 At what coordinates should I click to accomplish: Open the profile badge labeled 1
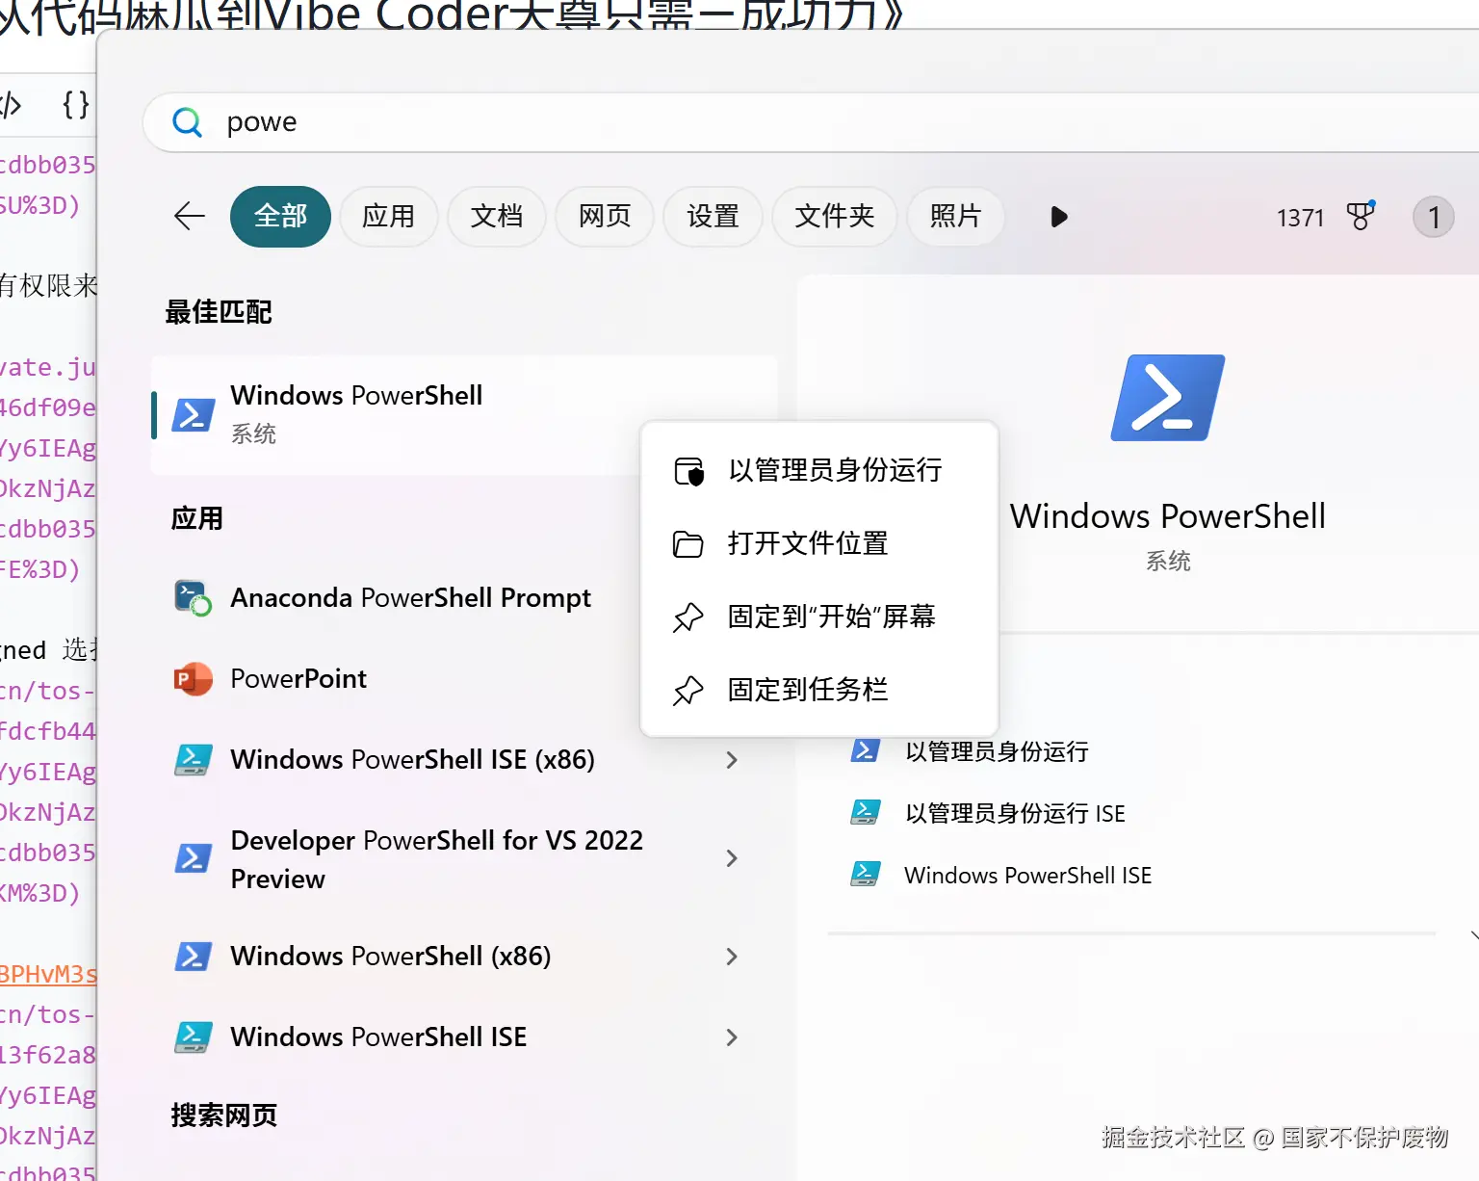point(1433,217)
